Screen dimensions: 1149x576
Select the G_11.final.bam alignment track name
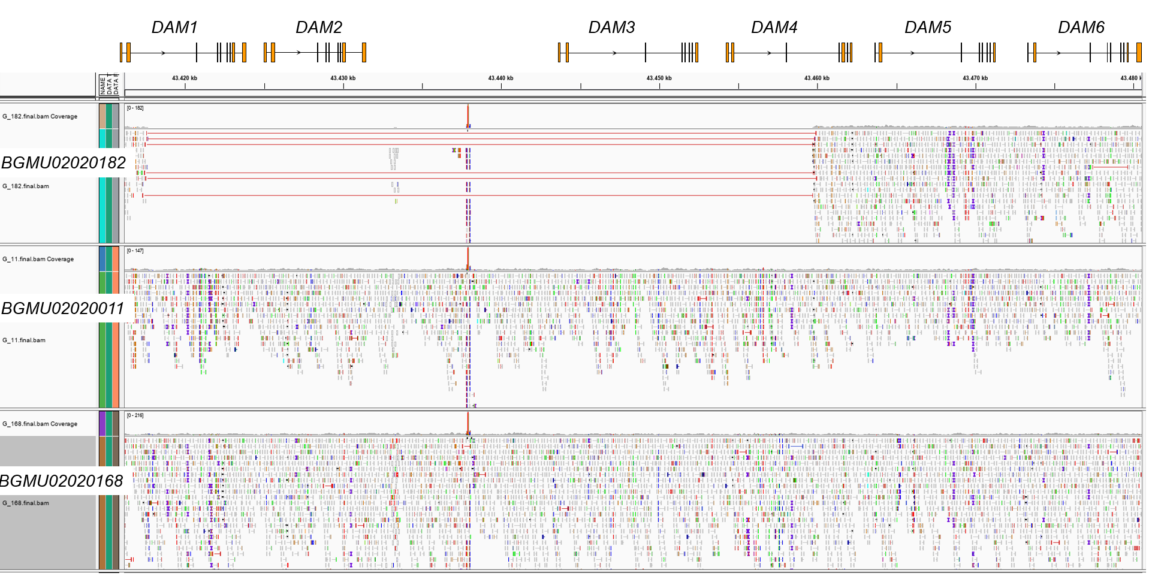[x=24, y=340]
